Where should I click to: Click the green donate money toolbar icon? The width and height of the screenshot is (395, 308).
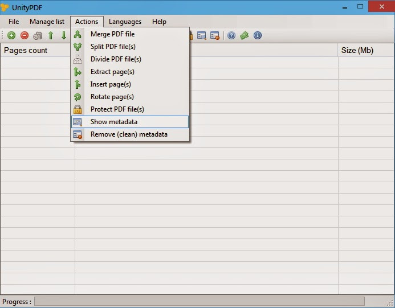click(245, 35)
